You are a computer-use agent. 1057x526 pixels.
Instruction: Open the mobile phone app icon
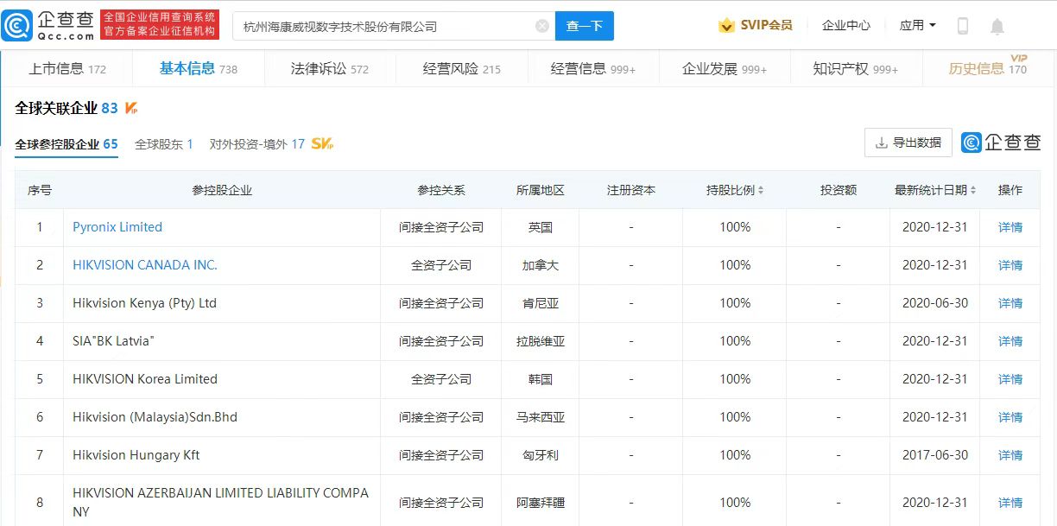963,26
